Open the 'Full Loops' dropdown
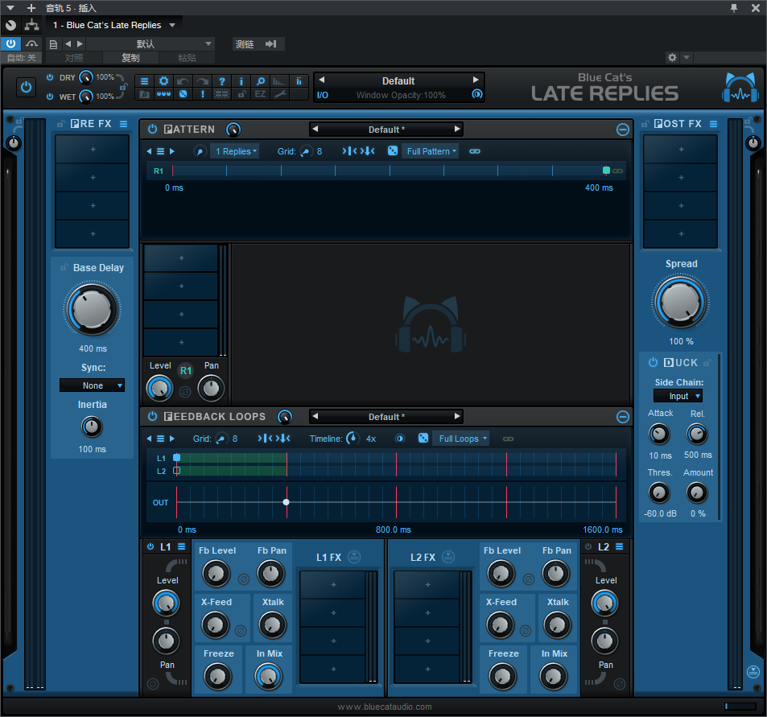The image size is (767, 717). coord(462,439)
